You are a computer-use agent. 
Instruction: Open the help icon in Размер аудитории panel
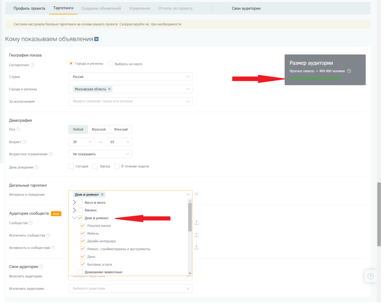[x=349, y=71]
